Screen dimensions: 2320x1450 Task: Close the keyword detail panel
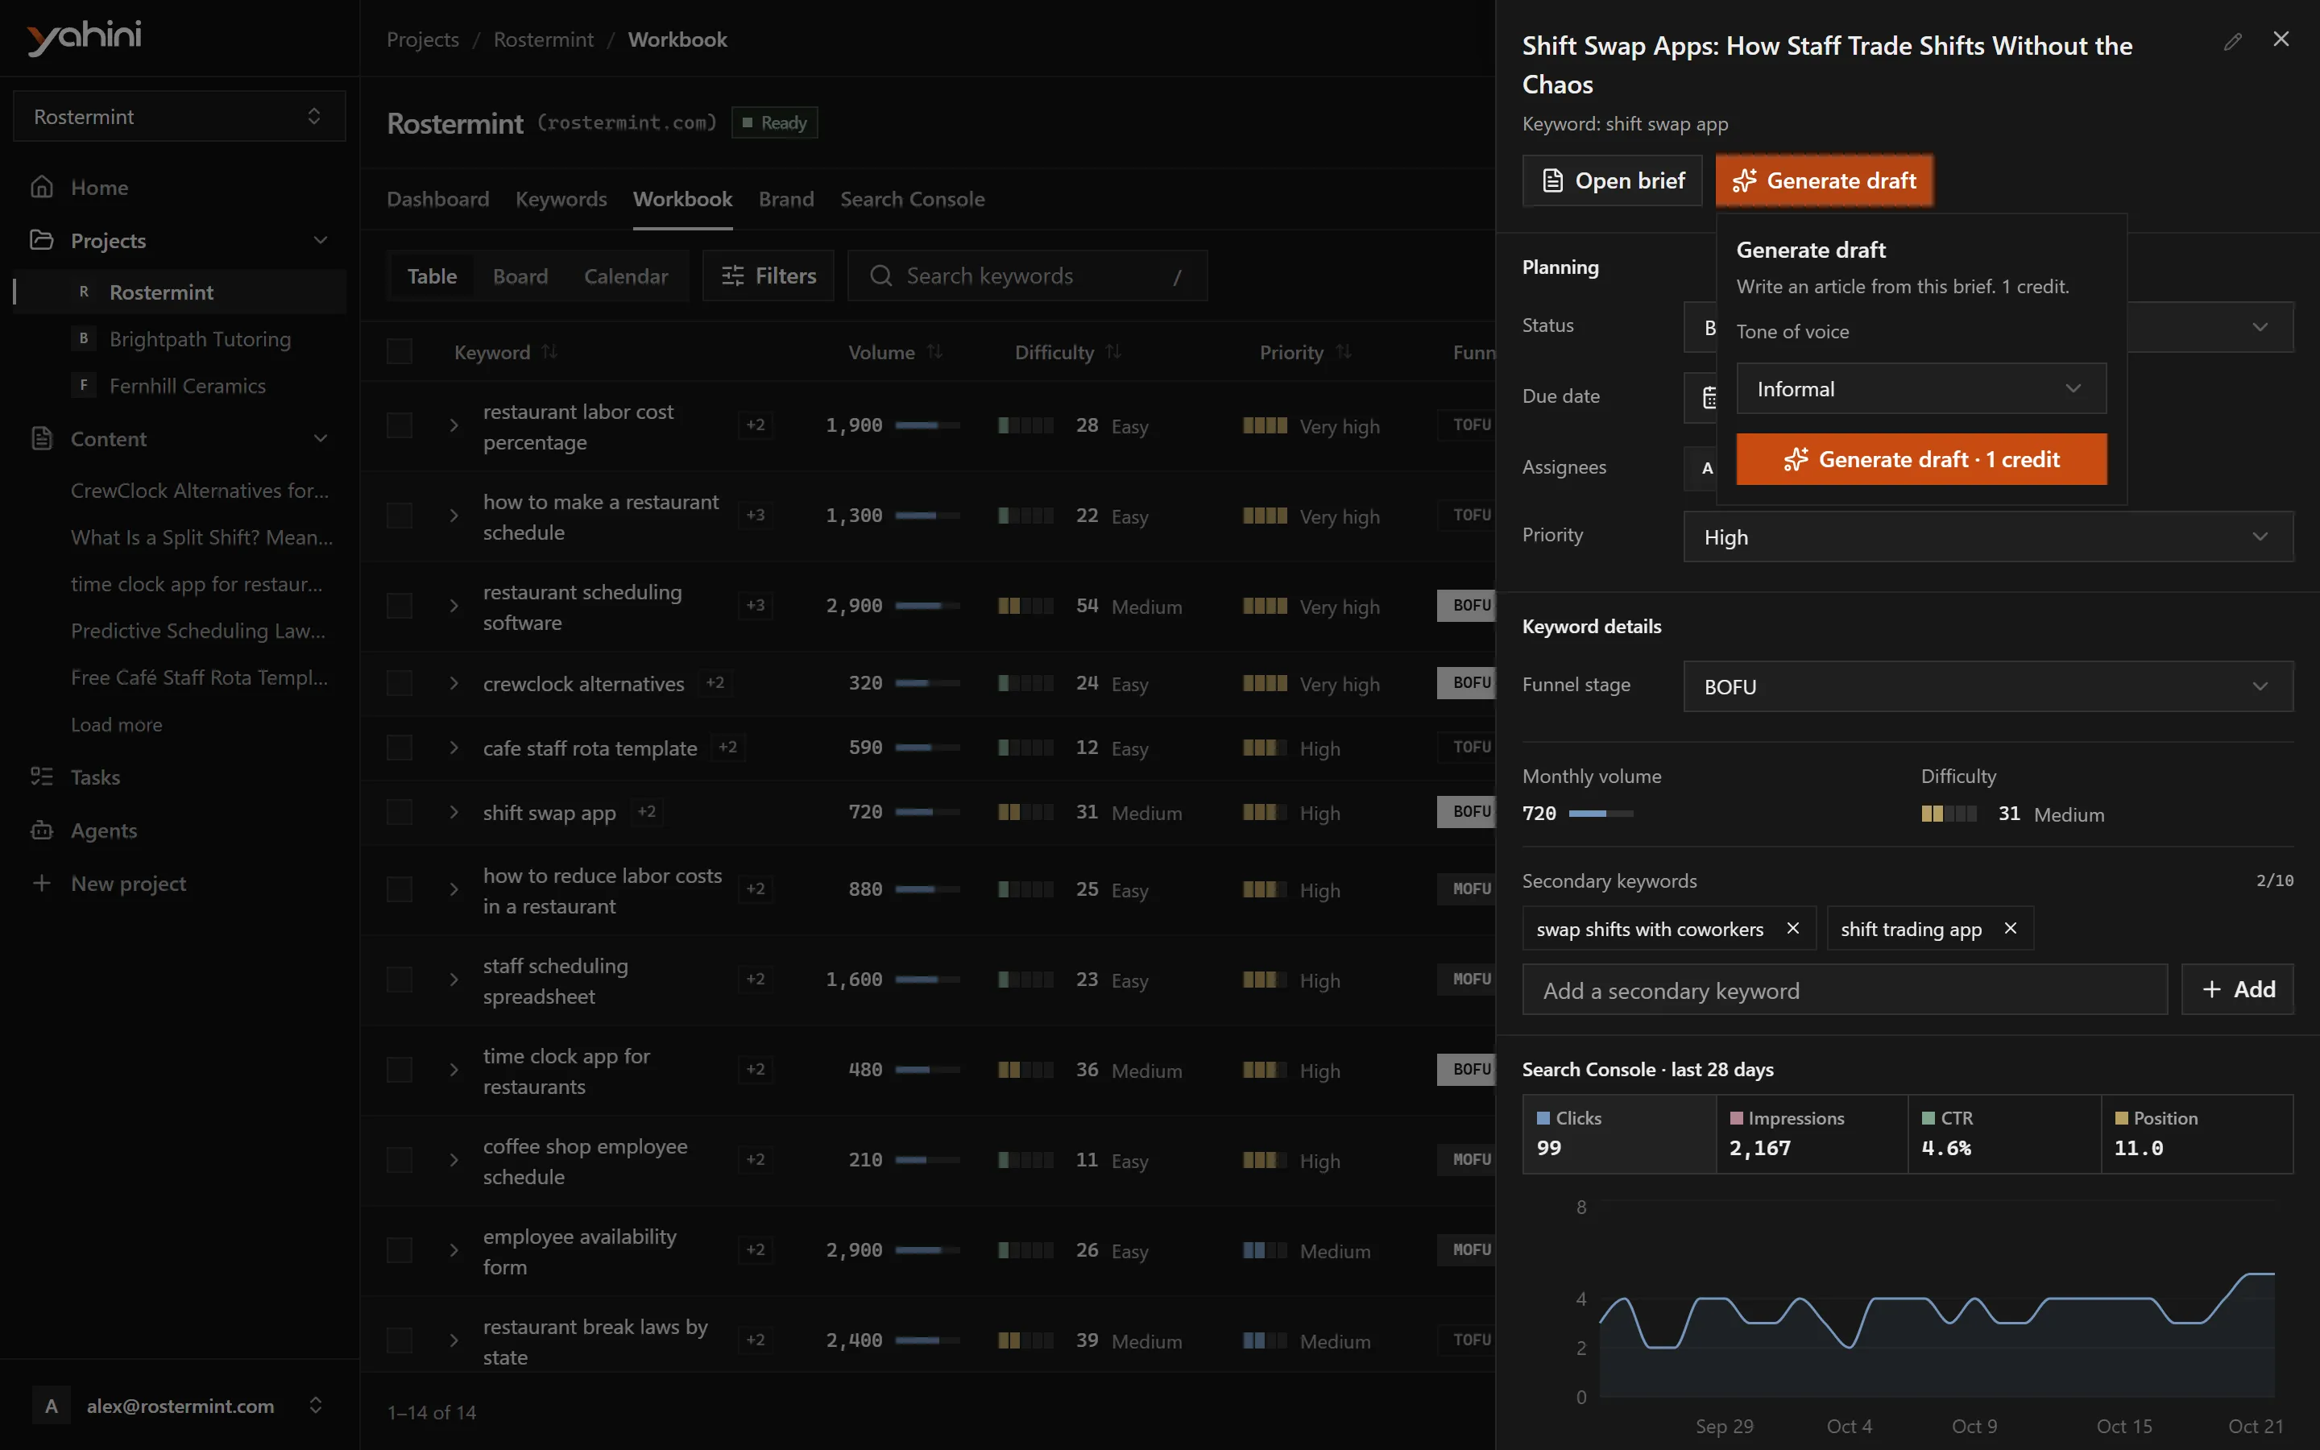pos(2281,39)
